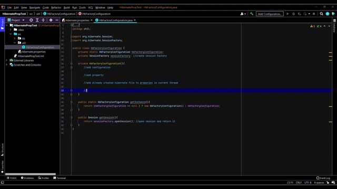Image resolution: width=337 pixels, height=189 pixels.
Task: Click the notifications icon in status bar
Action: (x=333, y=183)
